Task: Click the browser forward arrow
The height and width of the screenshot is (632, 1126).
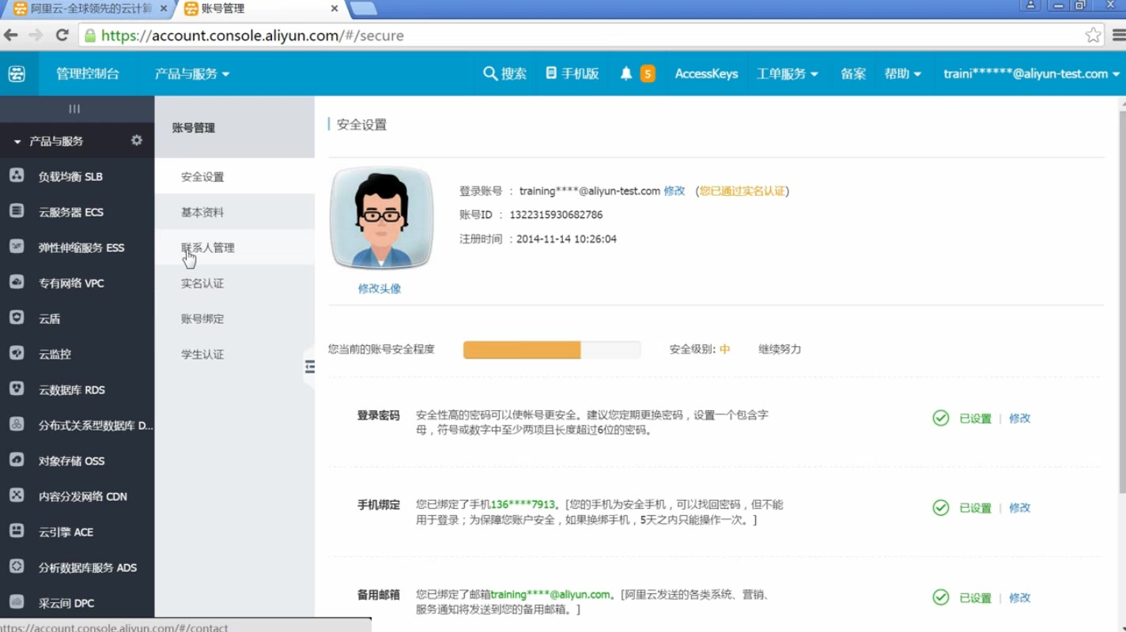Action: tap(36, 35)
